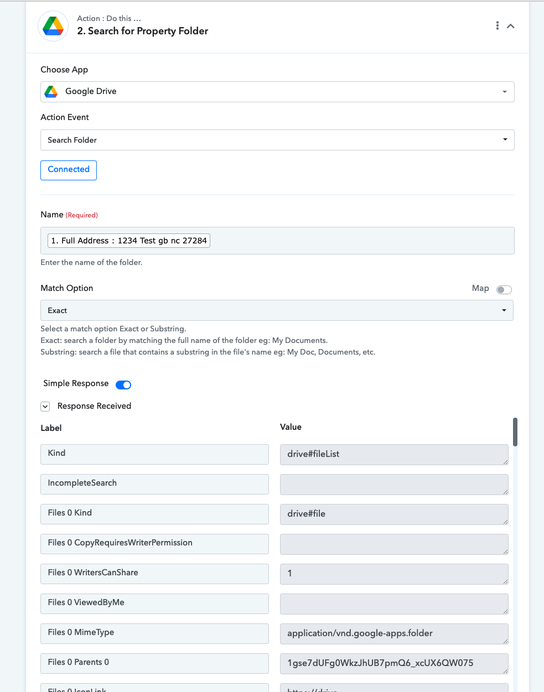The height and width of the screenshot is (692, 544).
Task: Open the Choose App dropdown
Action: pyautogui.click(x=277, y=92)
